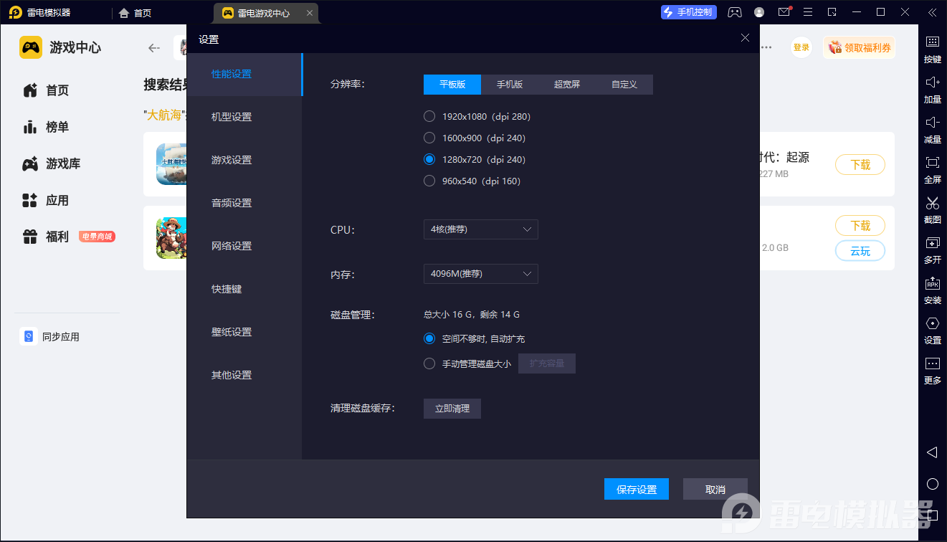Expand the CPU cores dropdown
This screenshot has height=542, width=947.
480,229
